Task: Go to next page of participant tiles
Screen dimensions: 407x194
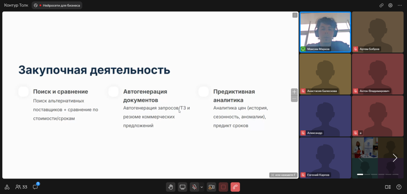Action: [395, 158]
